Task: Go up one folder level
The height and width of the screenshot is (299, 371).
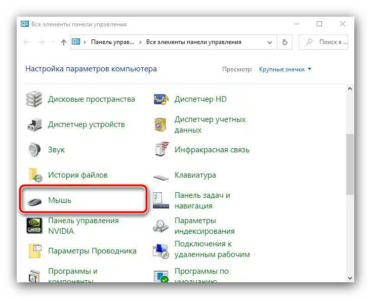Action: click(x=63, y=42)
